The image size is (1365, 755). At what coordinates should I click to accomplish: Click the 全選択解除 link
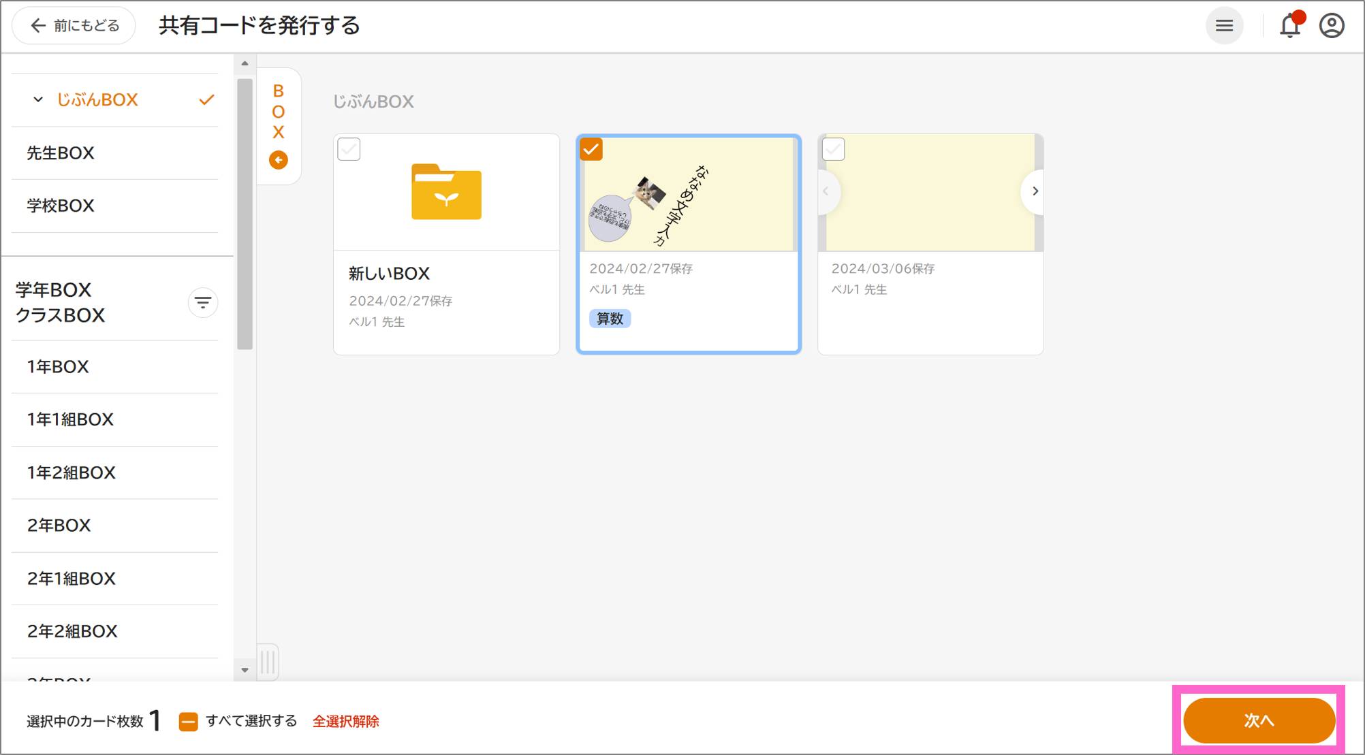346,721
